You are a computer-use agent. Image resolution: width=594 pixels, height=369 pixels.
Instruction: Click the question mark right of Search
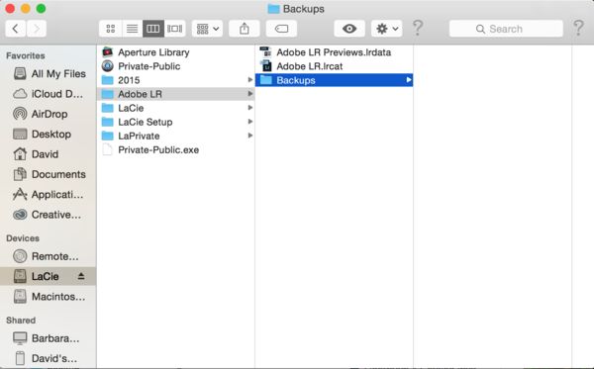click(x=578, y=28)
